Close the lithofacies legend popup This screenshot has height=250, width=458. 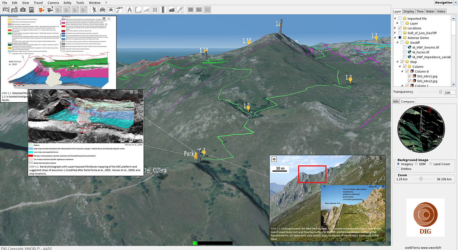coord(109,18)
